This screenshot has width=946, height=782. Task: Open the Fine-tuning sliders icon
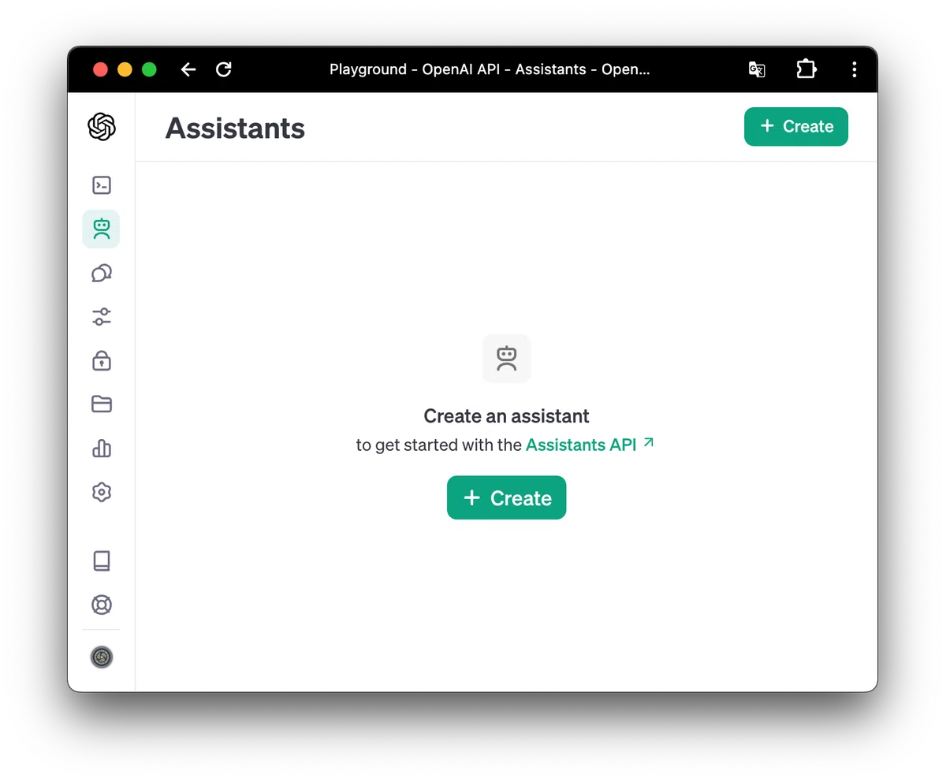coord(102,317)
